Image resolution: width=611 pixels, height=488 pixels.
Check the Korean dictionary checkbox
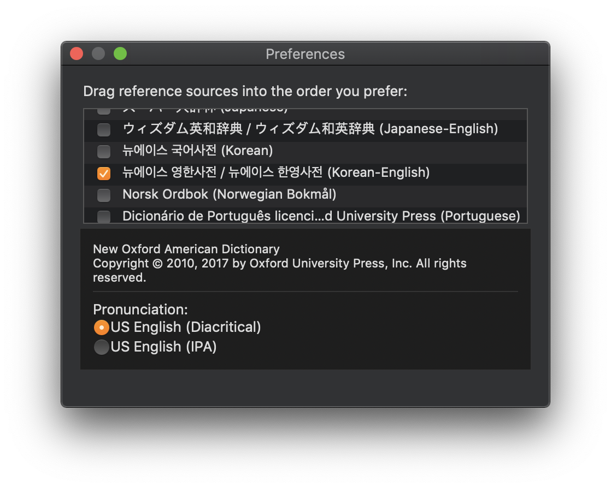tap(104, 151)
